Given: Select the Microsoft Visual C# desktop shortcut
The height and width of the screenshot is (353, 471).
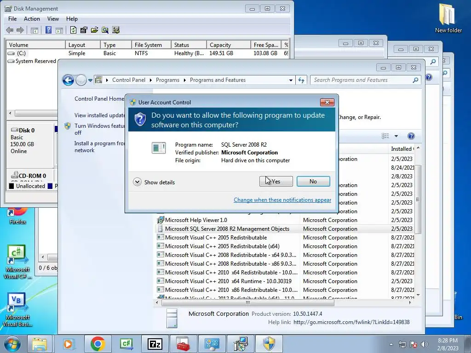Looking at the screenshot, I should point(17,262).
